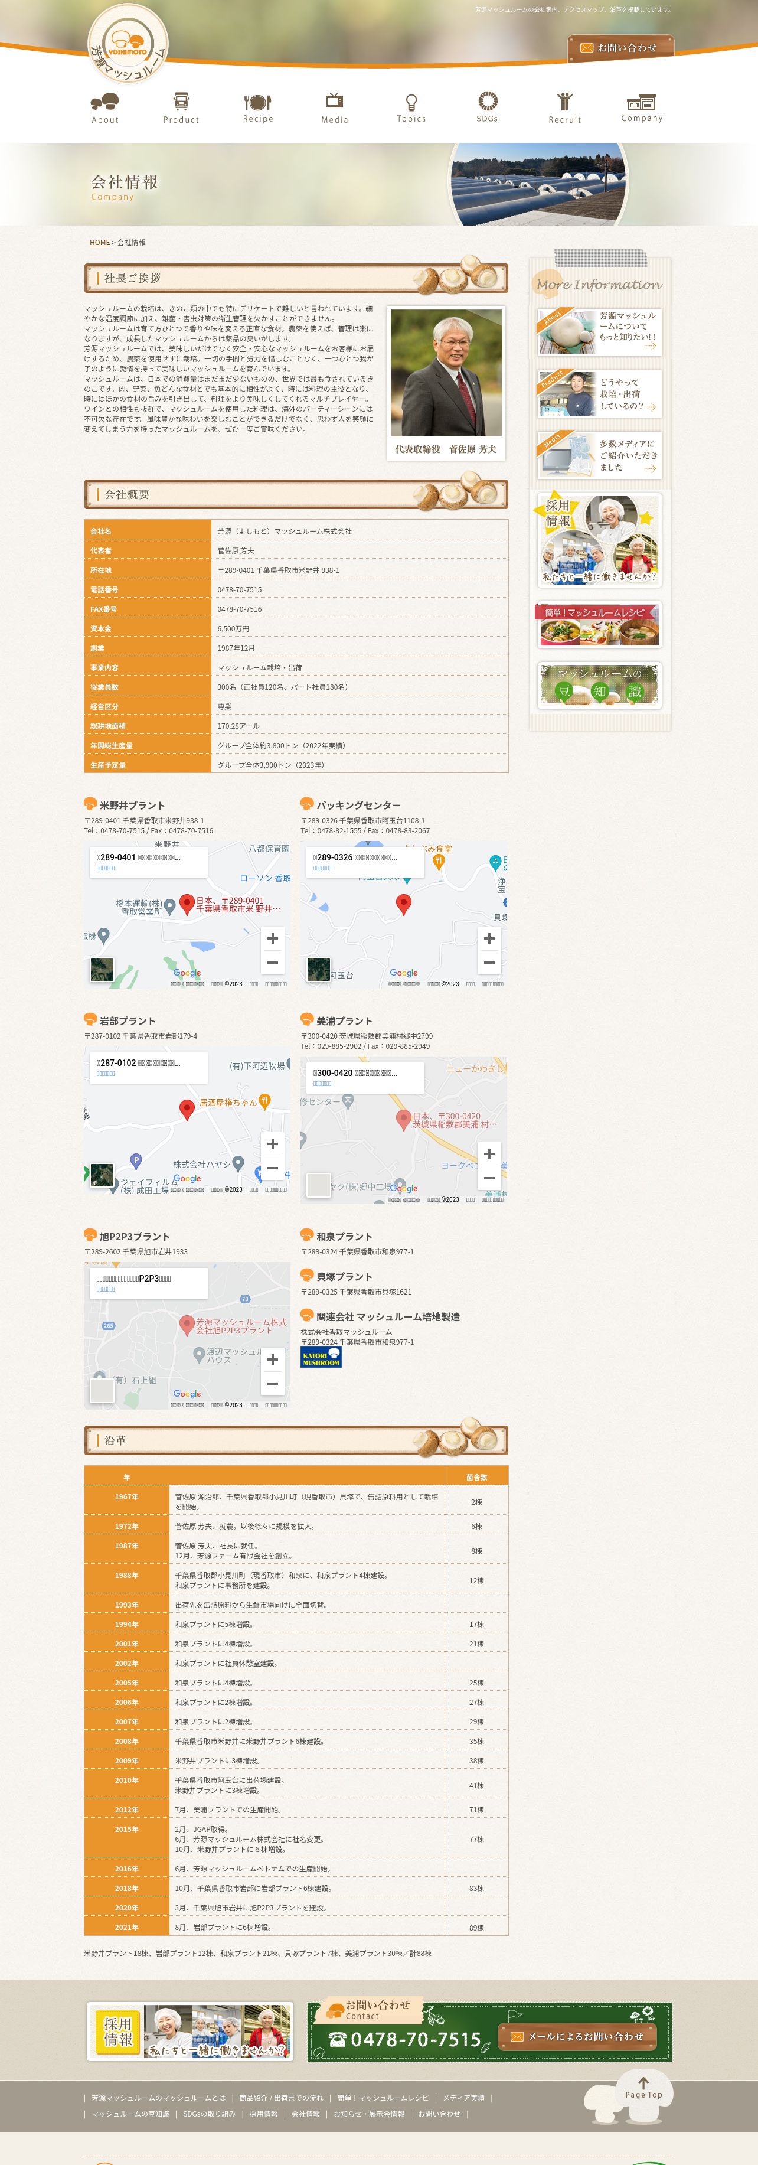
Task: Zoom out on the 岩部プラント map
Action: click(272, 1169)
